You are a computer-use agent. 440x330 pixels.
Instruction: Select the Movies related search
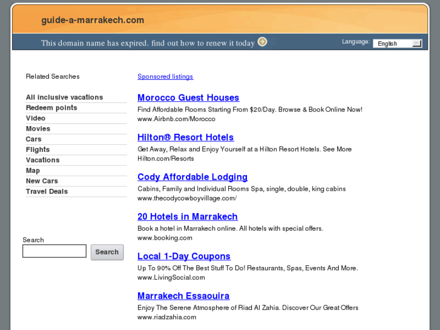[x=38, y=128]
